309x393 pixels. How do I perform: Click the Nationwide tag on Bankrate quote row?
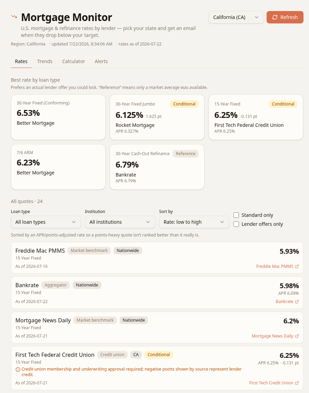[x=87, y=285]
